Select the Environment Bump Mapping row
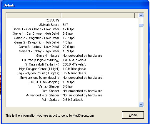The image size is (150, 124). 72,78
